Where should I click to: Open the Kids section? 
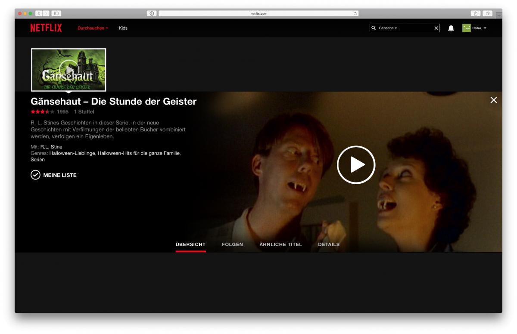pos(123,28)
